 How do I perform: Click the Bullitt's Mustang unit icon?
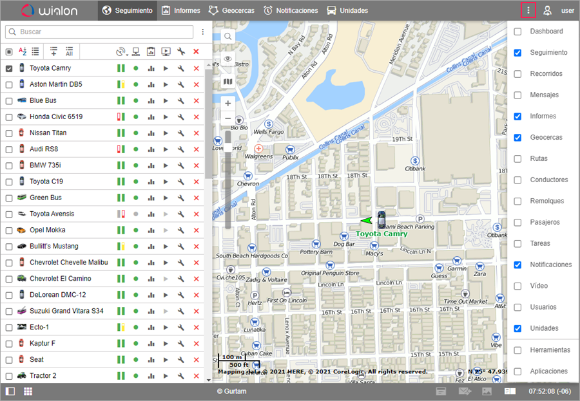pyautogui.click(x=22, y=246)
